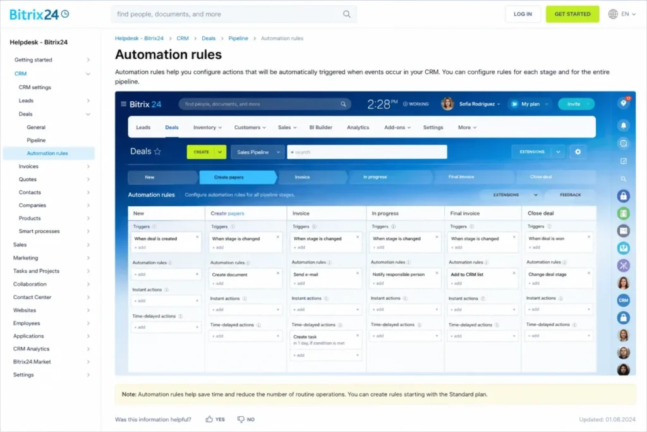The height and width of the screenshot is (432, 647).
Task: Open the Sales Pipeline dropdown
Action: click(258, 152)
